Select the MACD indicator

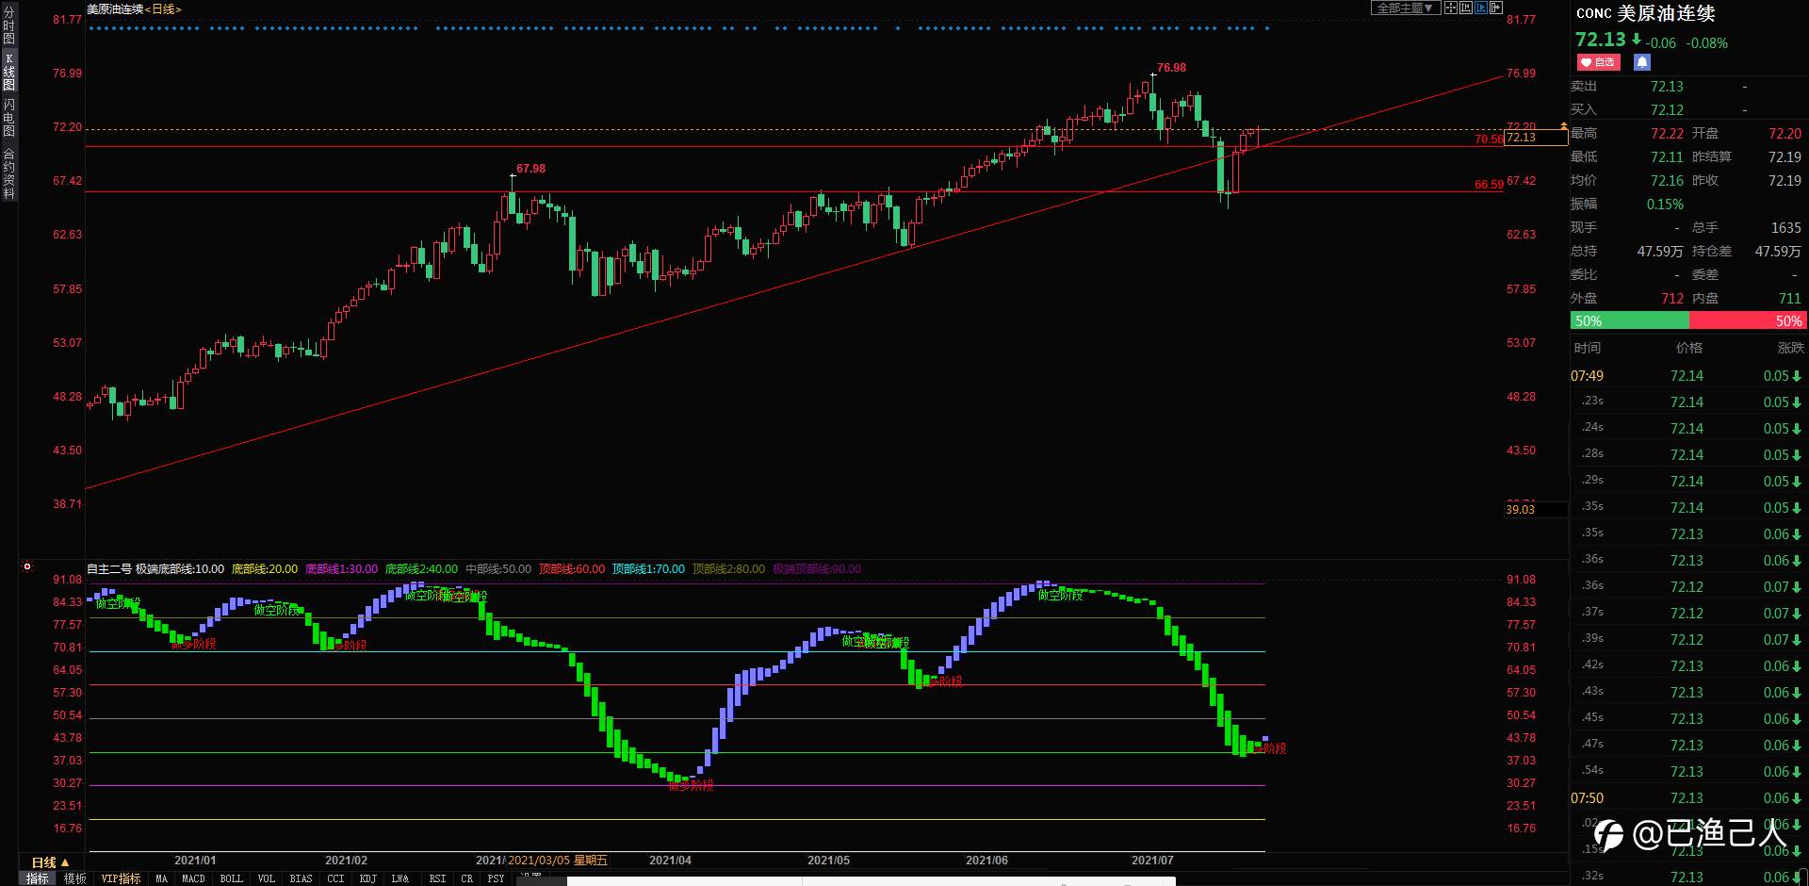point(193,878)
